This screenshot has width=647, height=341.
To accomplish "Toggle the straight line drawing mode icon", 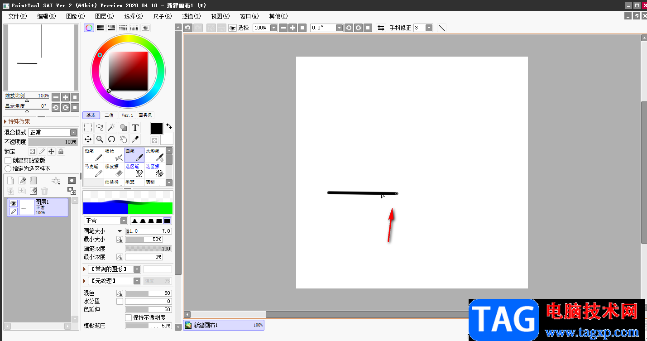I will (x=441, y=28).
